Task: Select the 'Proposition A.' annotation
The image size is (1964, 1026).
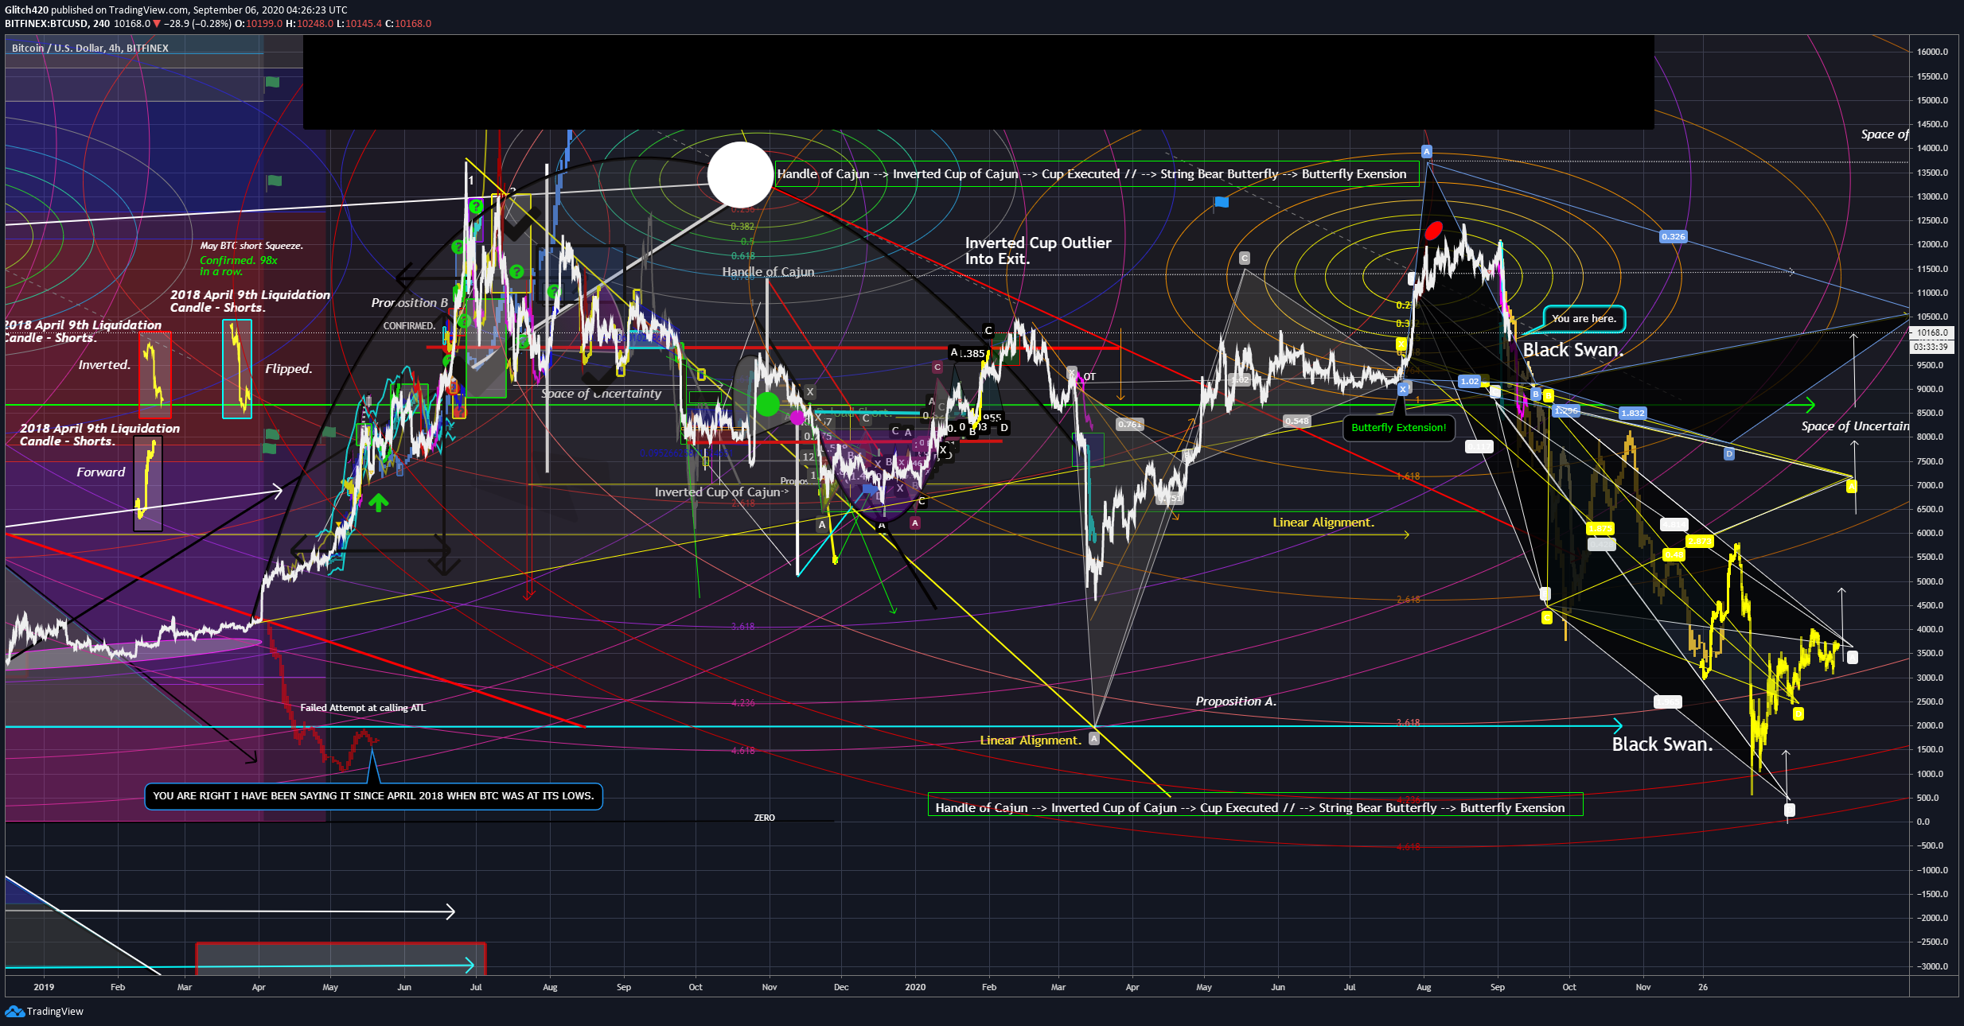Action: click(x=1235, y=701)
